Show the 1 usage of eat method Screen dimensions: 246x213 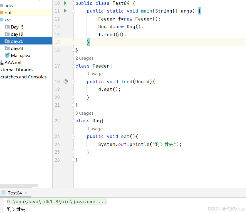tap(95, 129)
